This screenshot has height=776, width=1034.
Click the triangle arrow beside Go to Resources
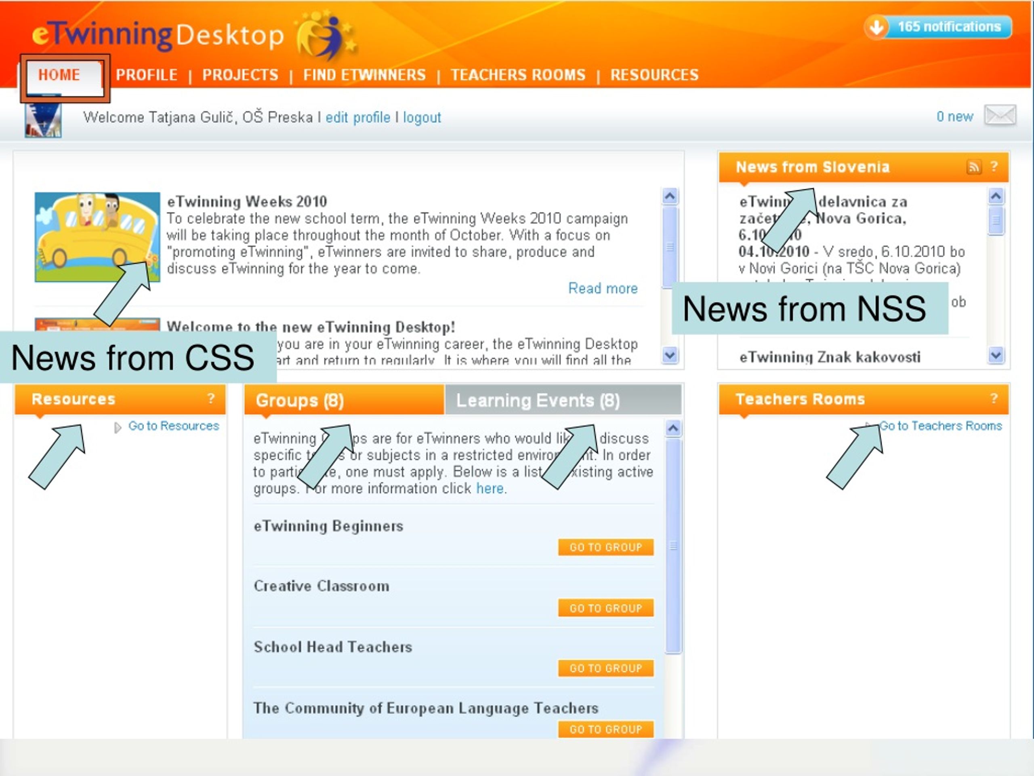118,428
